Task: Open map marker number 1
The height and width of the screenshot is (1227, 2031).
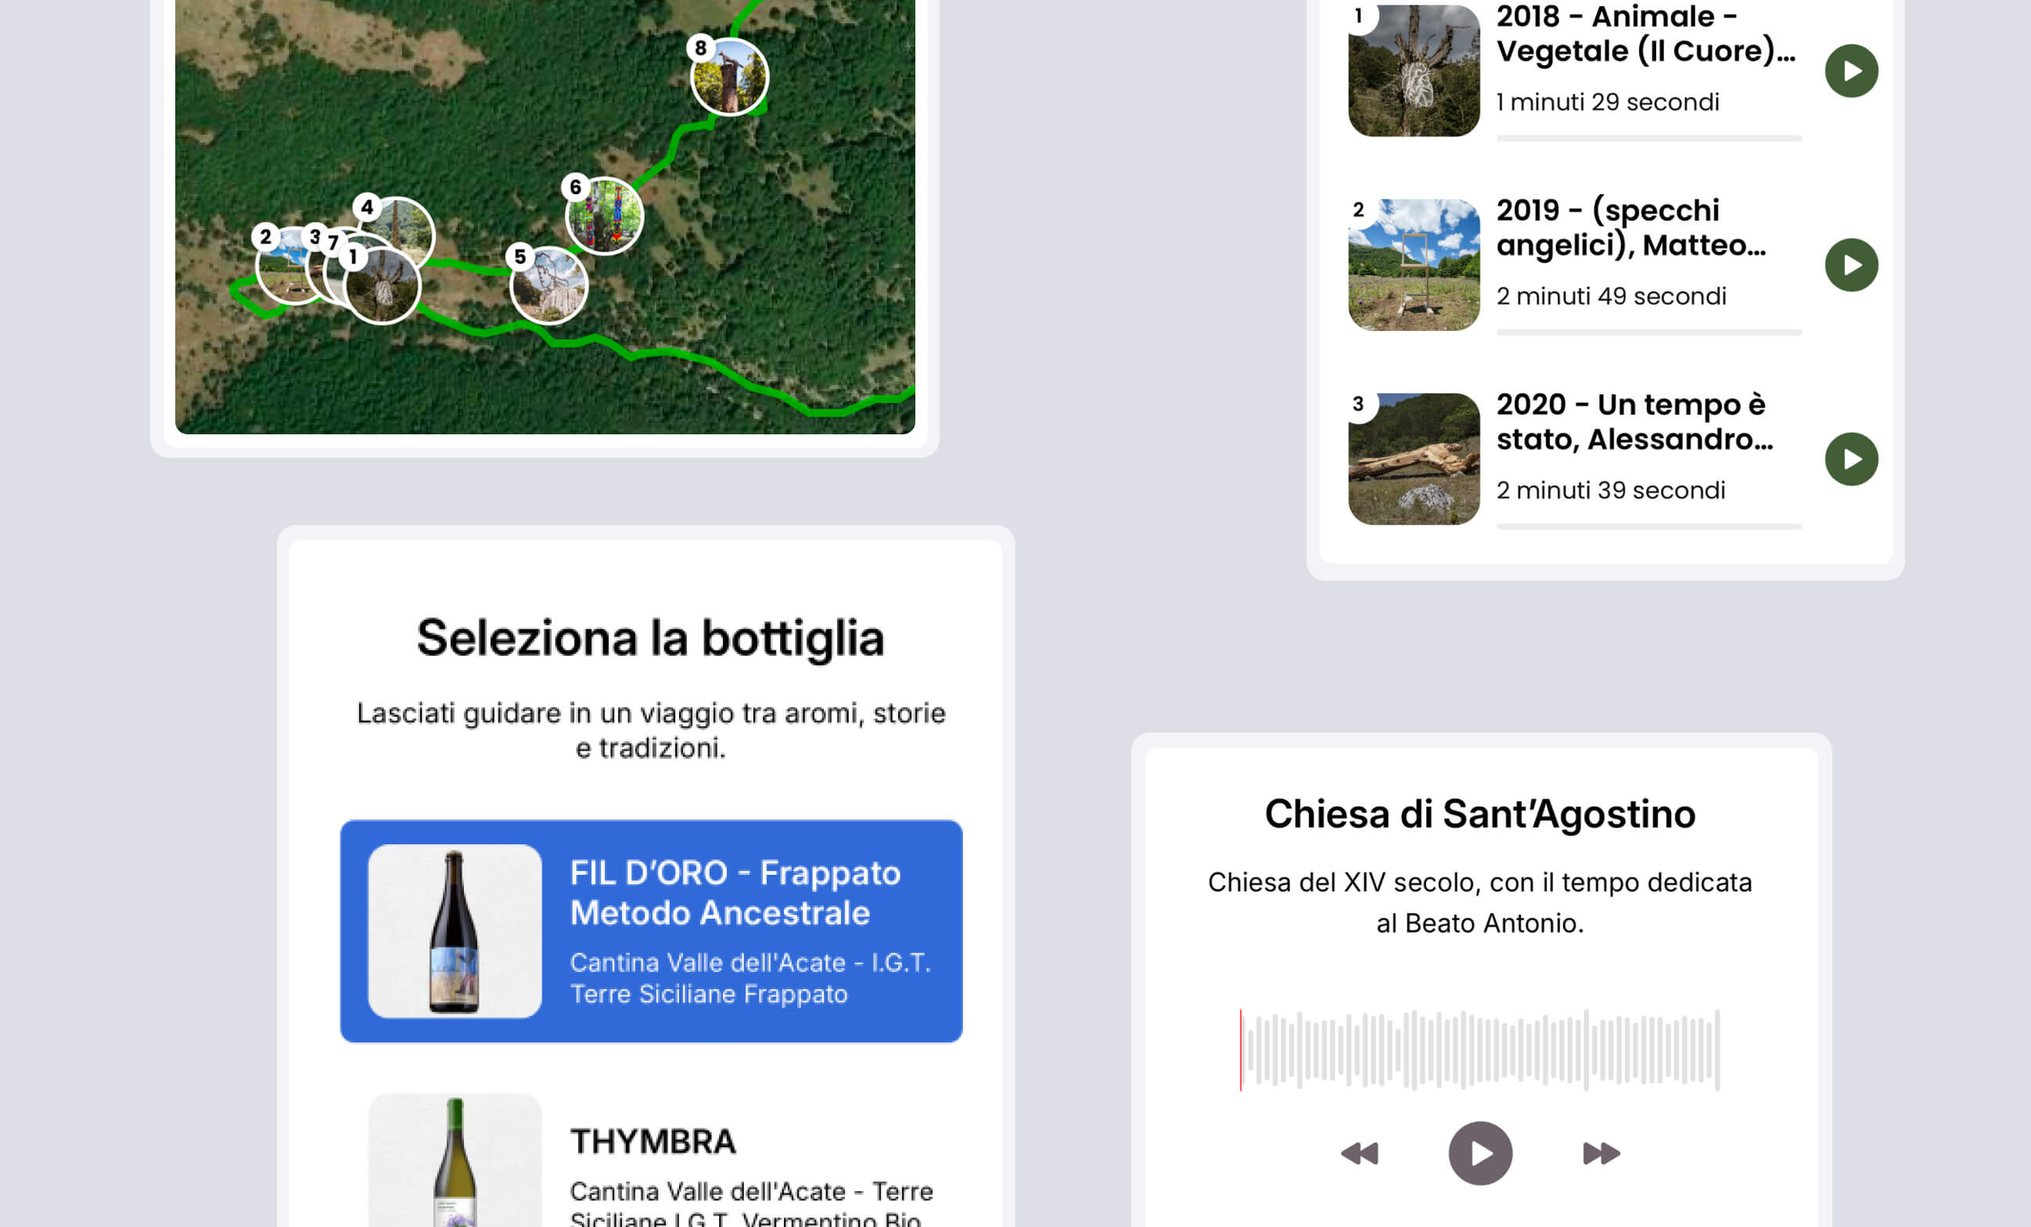Action: coord(382,285)
